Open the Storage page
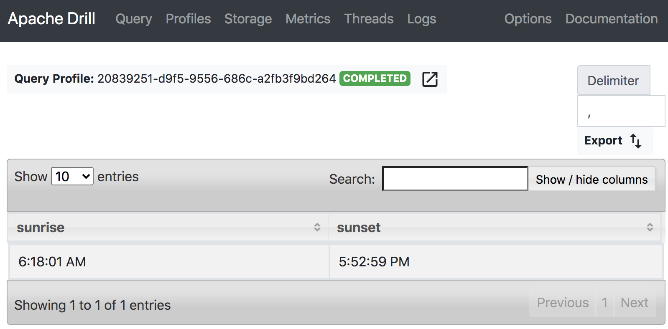This screenshot has height=329, width=668. click(x=248, y=19)
